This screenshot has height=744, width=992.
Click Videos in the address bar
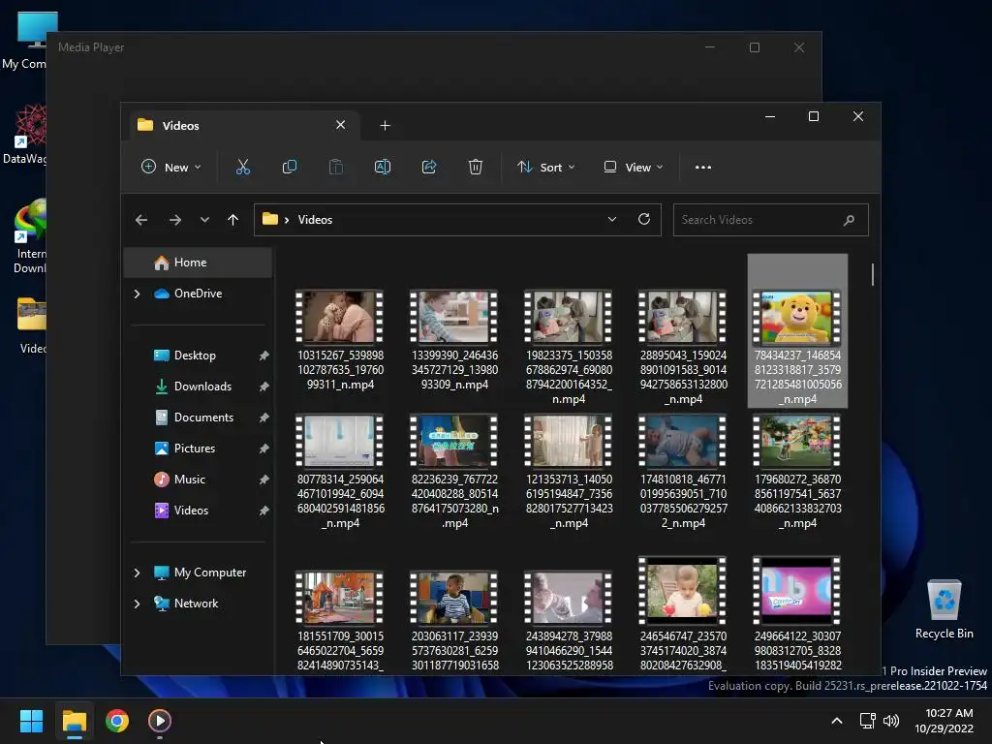315,220
